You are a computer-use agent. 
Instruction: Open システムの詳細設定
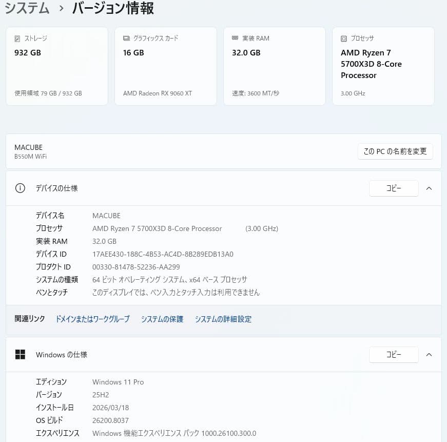pos(223,319)
